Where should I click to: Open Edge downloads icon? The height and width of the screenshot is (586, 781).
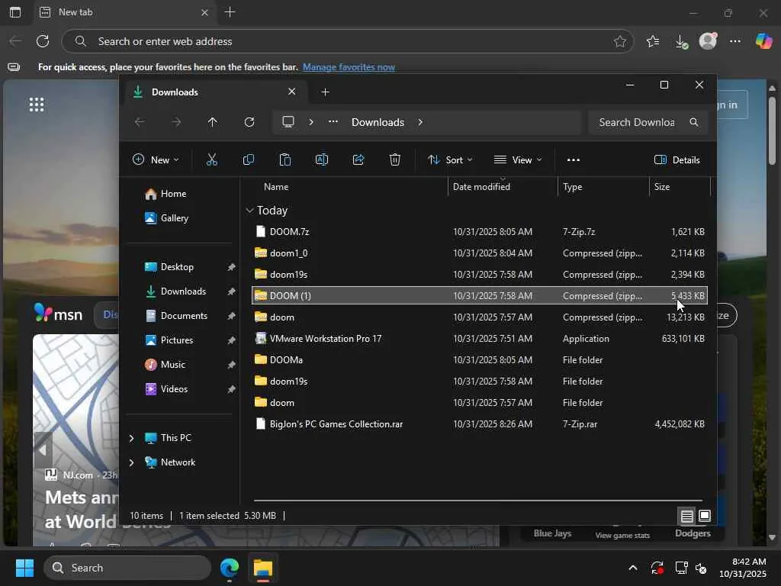click(x=681, y=41)
